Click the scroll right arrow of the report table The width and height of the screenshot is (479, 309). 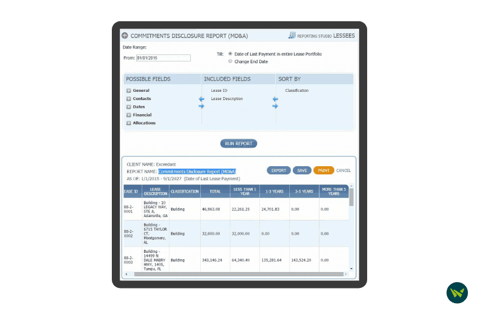(x=345, y=274)
